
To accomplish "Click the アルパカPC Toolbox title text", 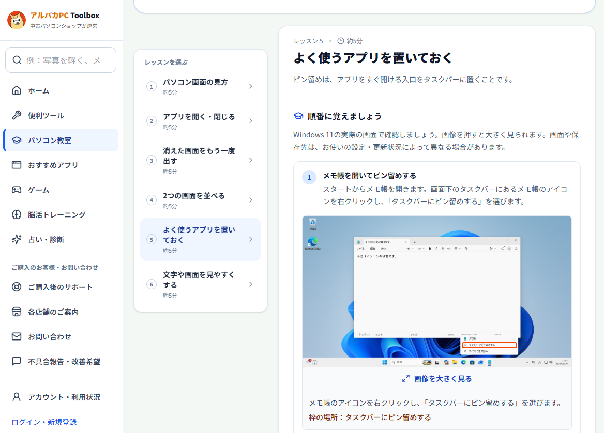I will pyautogui.click(x=65, y=16).
